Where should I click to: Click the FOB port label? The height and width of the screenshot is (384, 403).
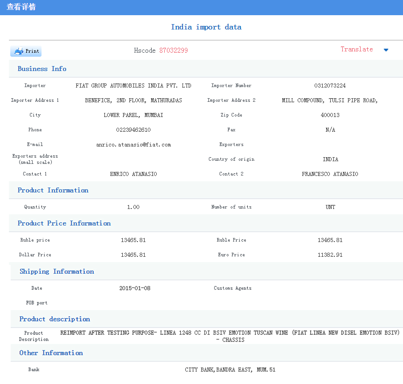pos(37,303)
